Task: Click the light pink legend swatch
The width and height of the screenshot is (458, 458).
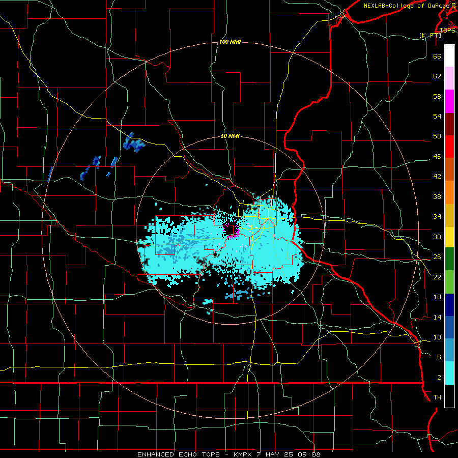Action: [x=449, y=78]
